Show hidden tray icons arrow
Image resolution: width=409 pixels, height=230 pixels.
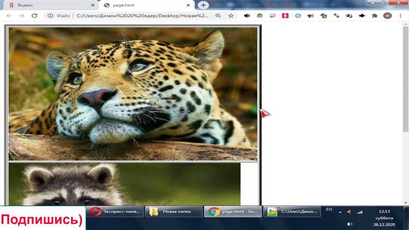point(340,212)
